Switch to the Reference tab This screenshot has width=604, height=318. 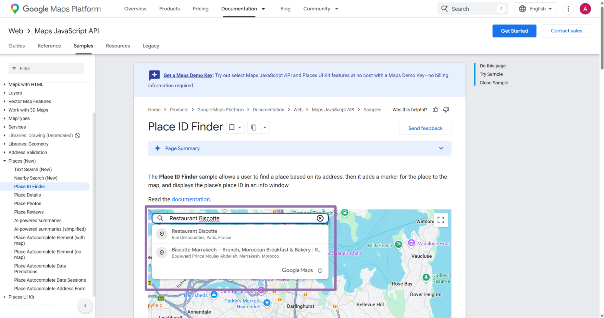49,46
